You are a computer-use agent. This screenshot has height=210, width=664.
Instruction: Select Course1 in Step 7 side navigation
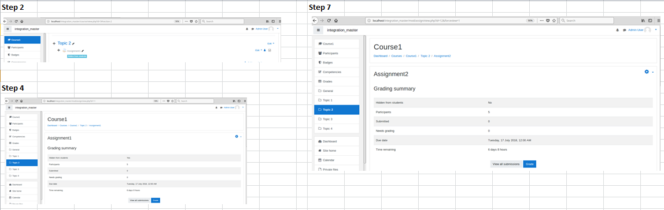(x=337, y=44)
